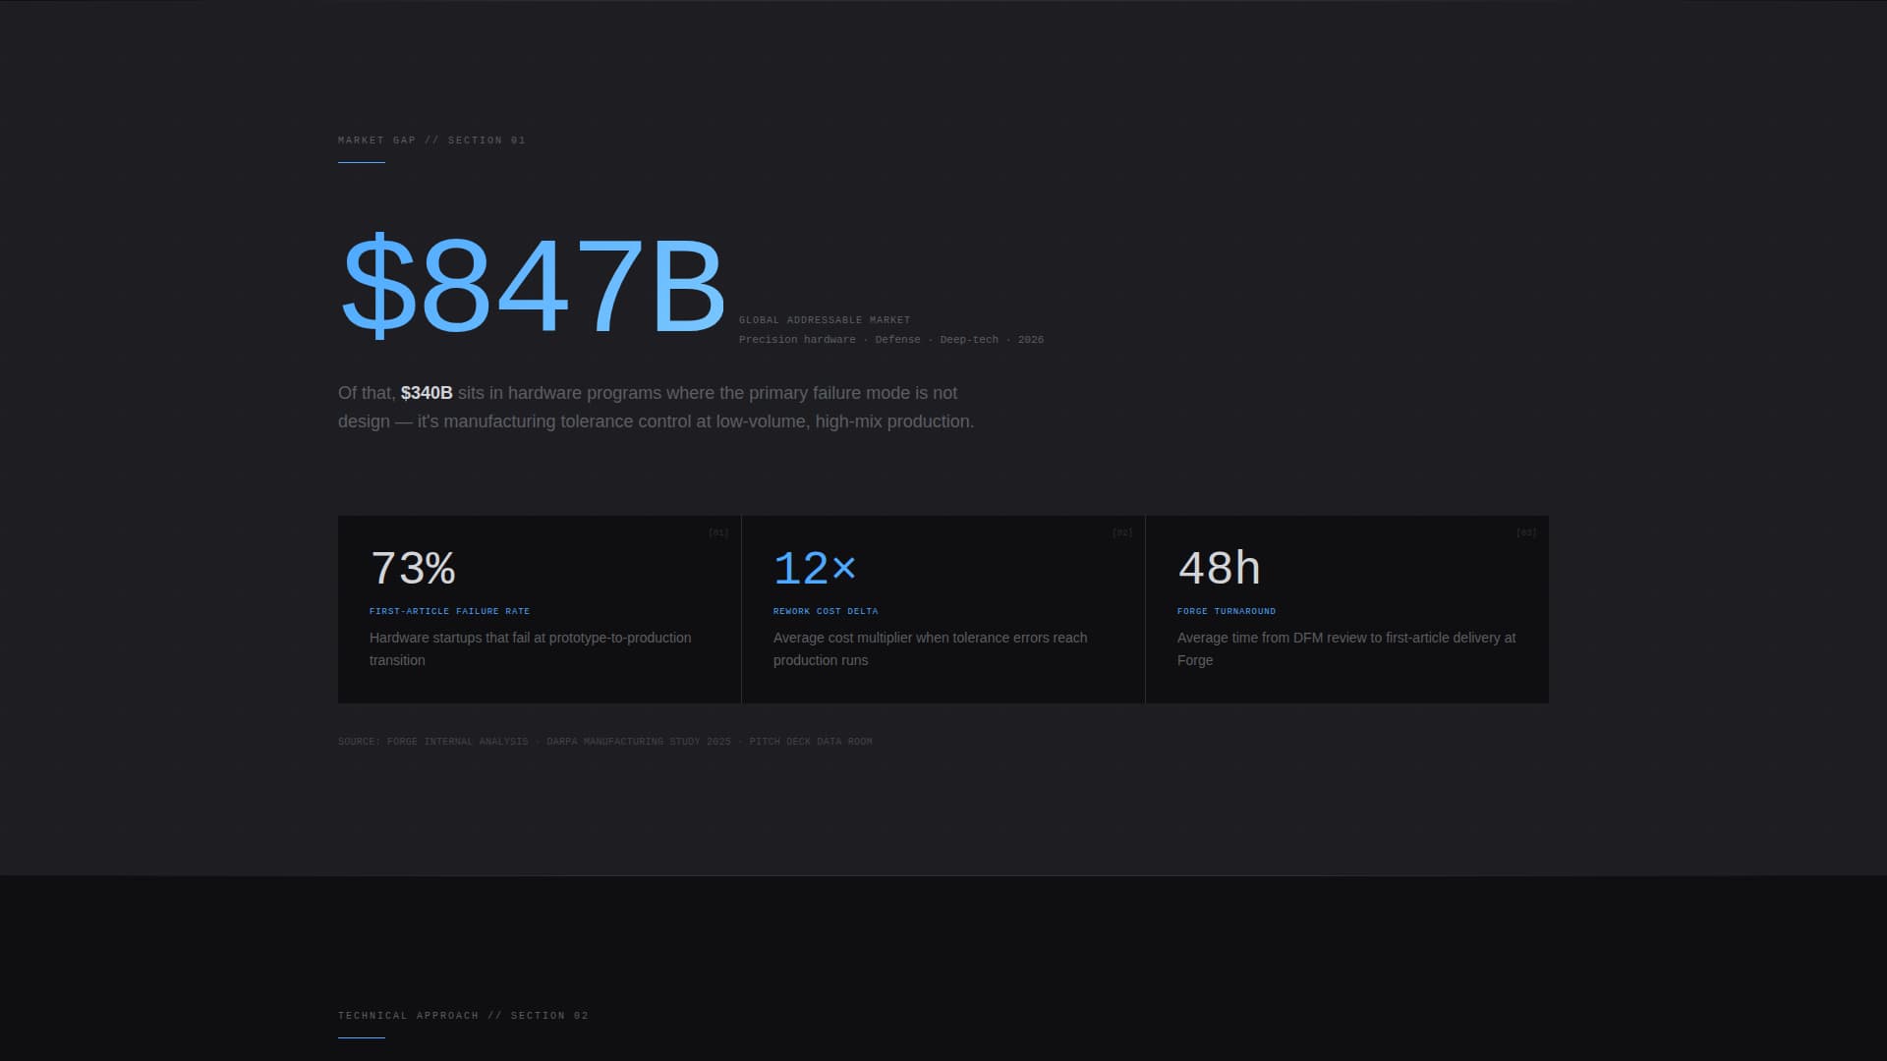Screen dimensions: 1887x1061
Task: Click the large $847B figure
Action: pyautogui.click(x=532, y=286)
